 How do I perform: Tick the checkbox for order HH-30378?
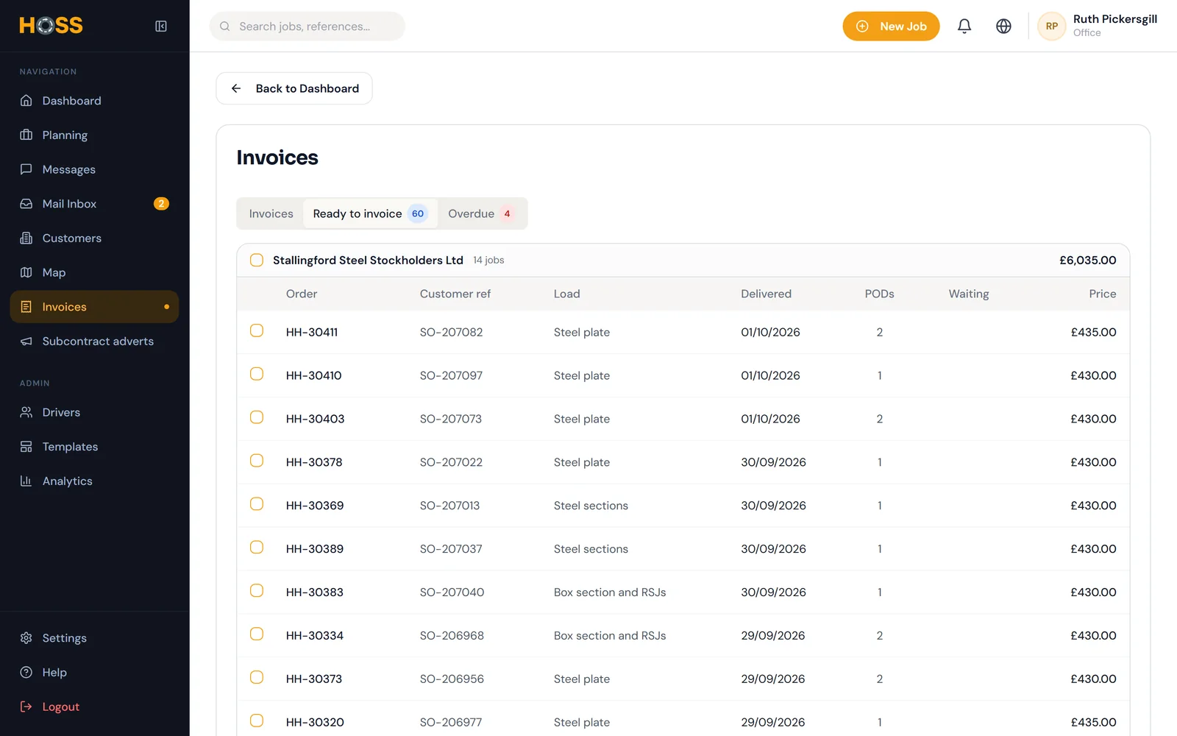[x=257, y=461]
